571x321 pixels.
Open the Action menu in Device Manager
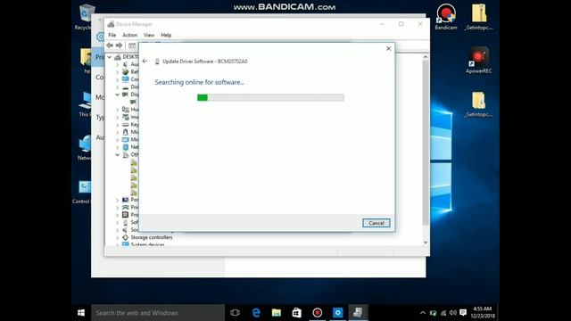coord(129,35)
